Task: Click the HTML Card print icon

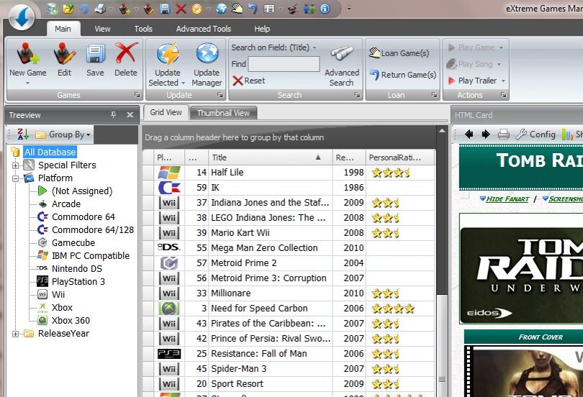Action: coord(503,134)
